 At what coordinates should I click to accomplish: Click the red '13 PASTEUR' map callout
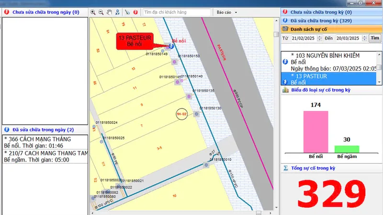click(135, 41)
